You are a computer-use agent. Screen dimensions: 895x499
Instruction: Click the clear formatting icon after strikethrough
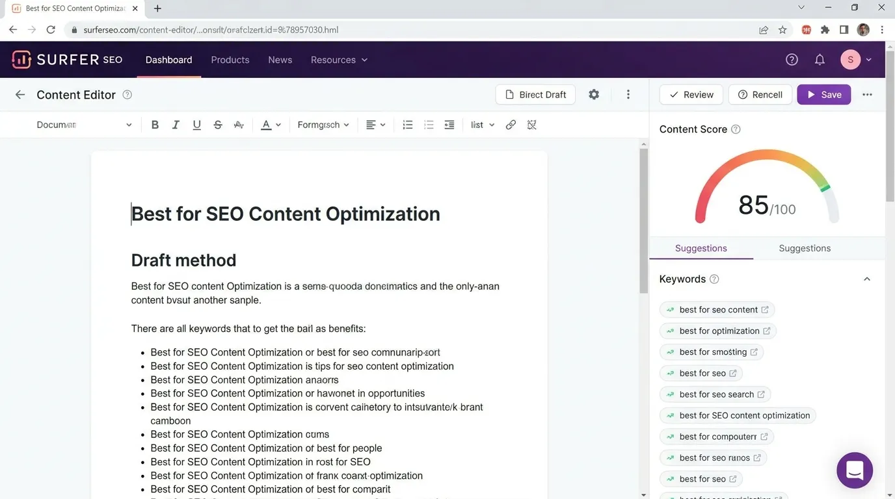coord(239,125)
